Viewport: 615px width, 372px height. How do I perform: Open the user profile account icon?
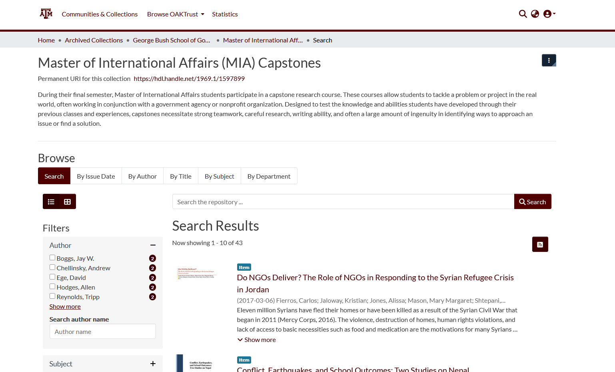549,14
